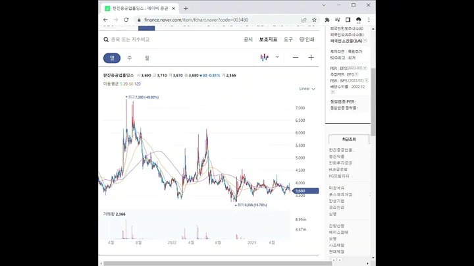Click the 종목 또는 지수비교 search field
The height and width of the screenshot is (266, 474).
tap(130, 40)
